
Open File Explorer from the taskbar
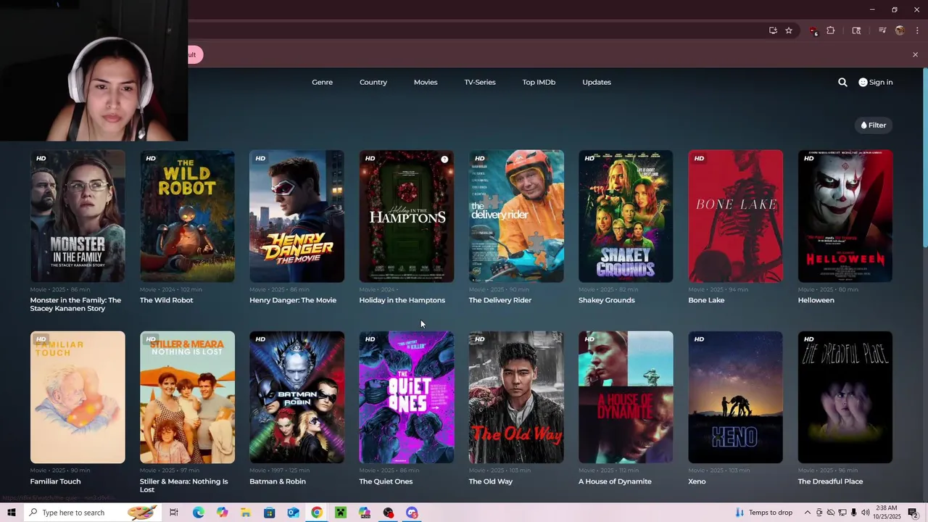pyautogui.click(x=246, y=513)
